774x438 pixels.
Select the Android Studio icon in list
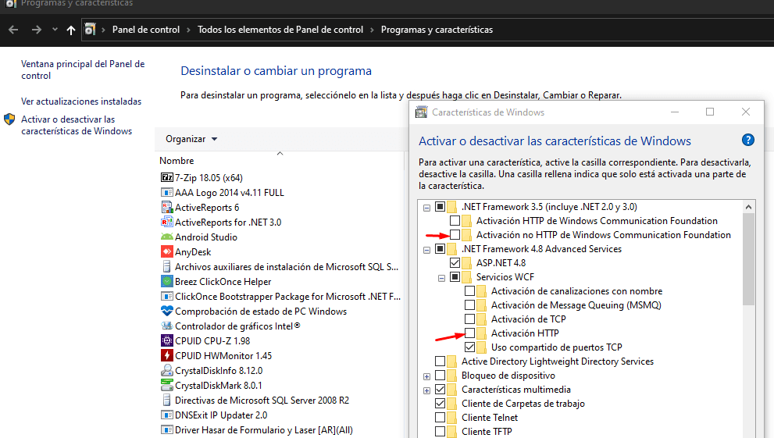point(166,237)
